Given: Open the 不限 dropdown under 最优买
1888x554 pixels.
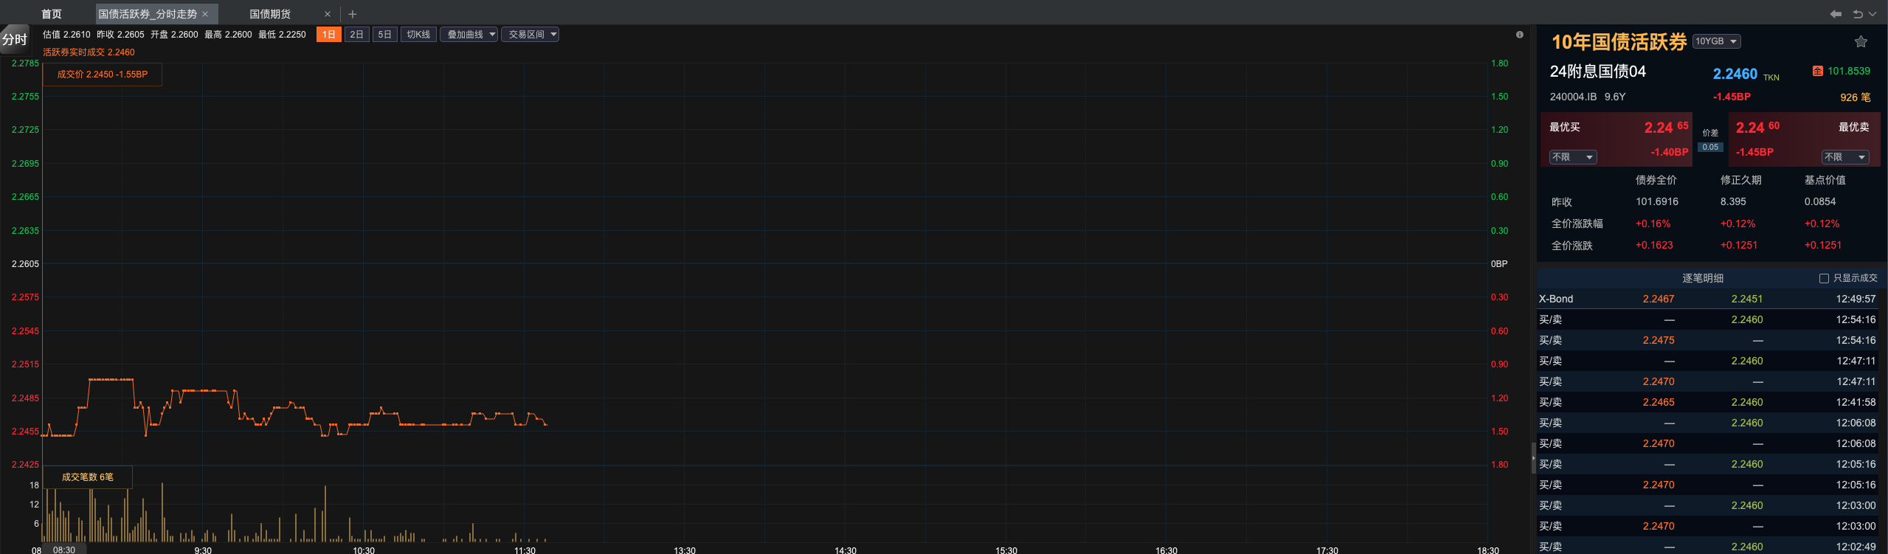Looking at the screenshot, I should (x=1572, y=157).
